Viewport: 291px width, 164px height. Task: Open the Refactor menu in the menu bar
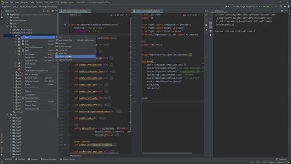(x=39, y=2)
